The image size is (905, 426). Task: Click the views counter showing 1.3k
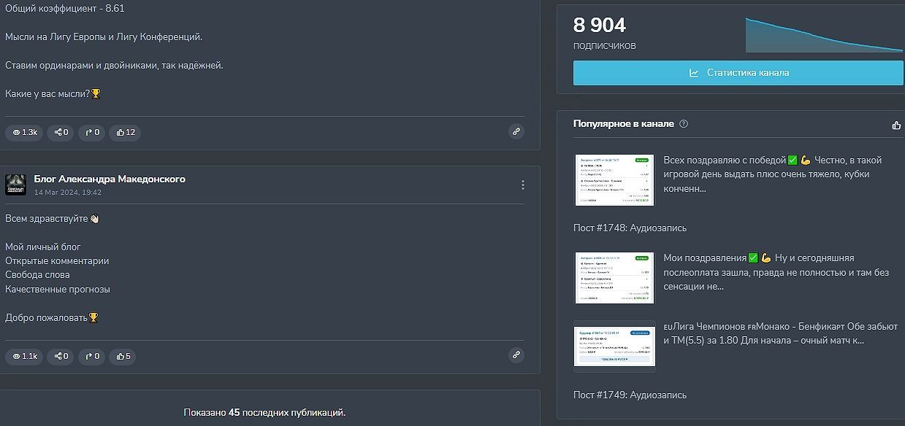pos(24,132)
